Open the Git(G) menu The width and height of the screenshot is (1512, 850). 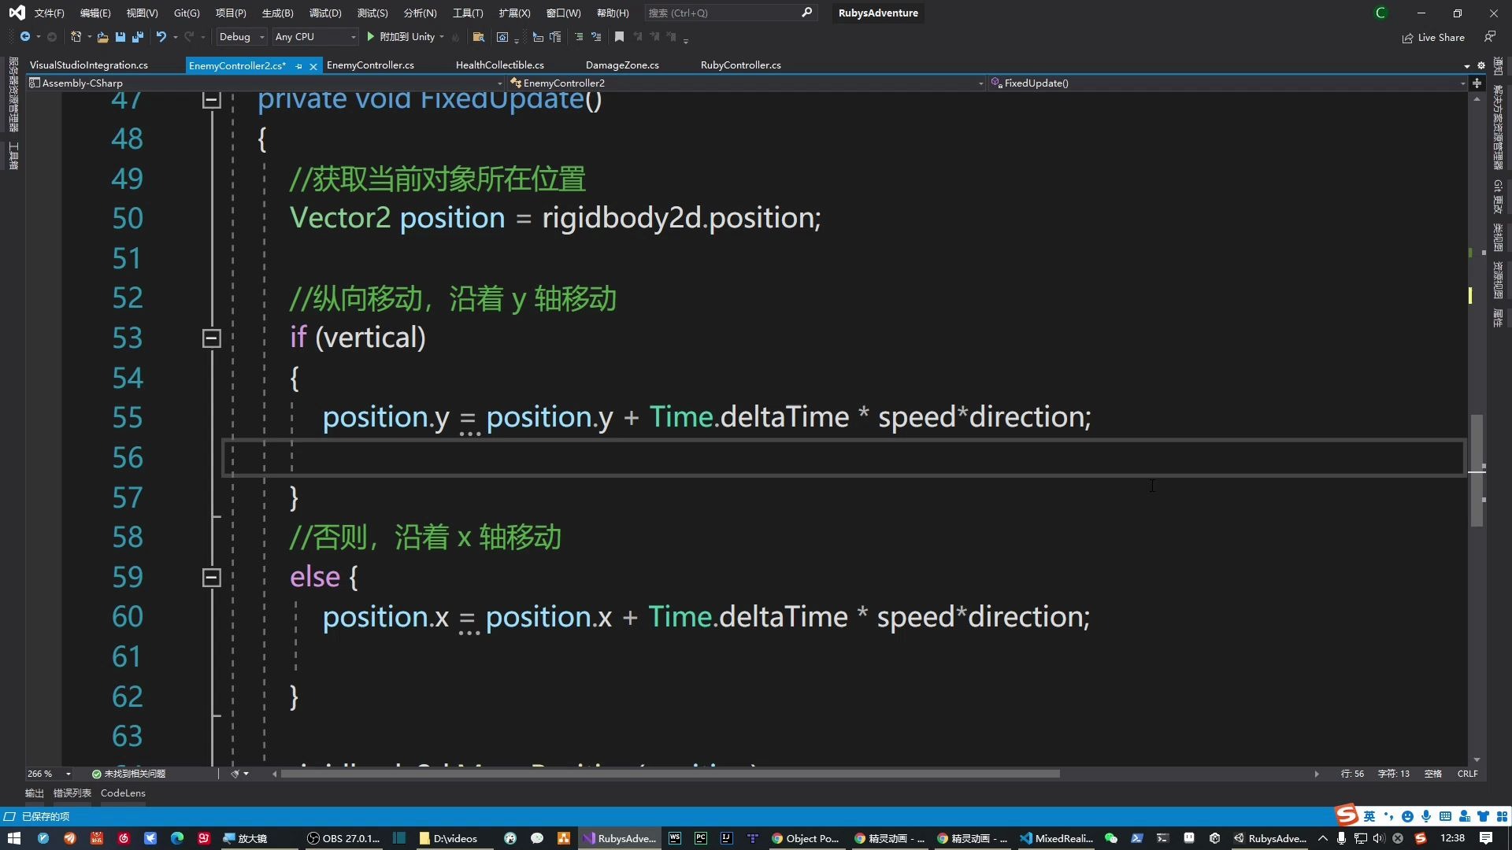point(185,13)
